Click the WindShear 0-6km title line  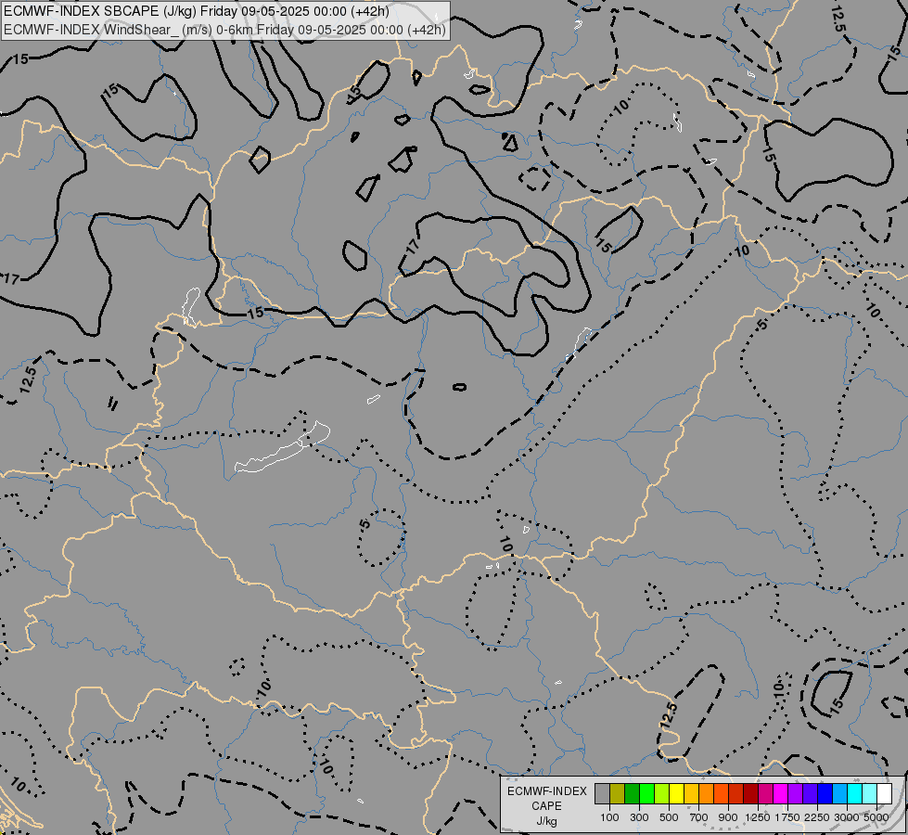tap(224, 29)
